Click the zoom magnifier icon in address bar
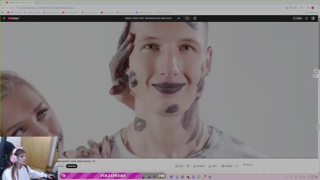The height and width of the screenshot is (180, 320). [291, 8]
